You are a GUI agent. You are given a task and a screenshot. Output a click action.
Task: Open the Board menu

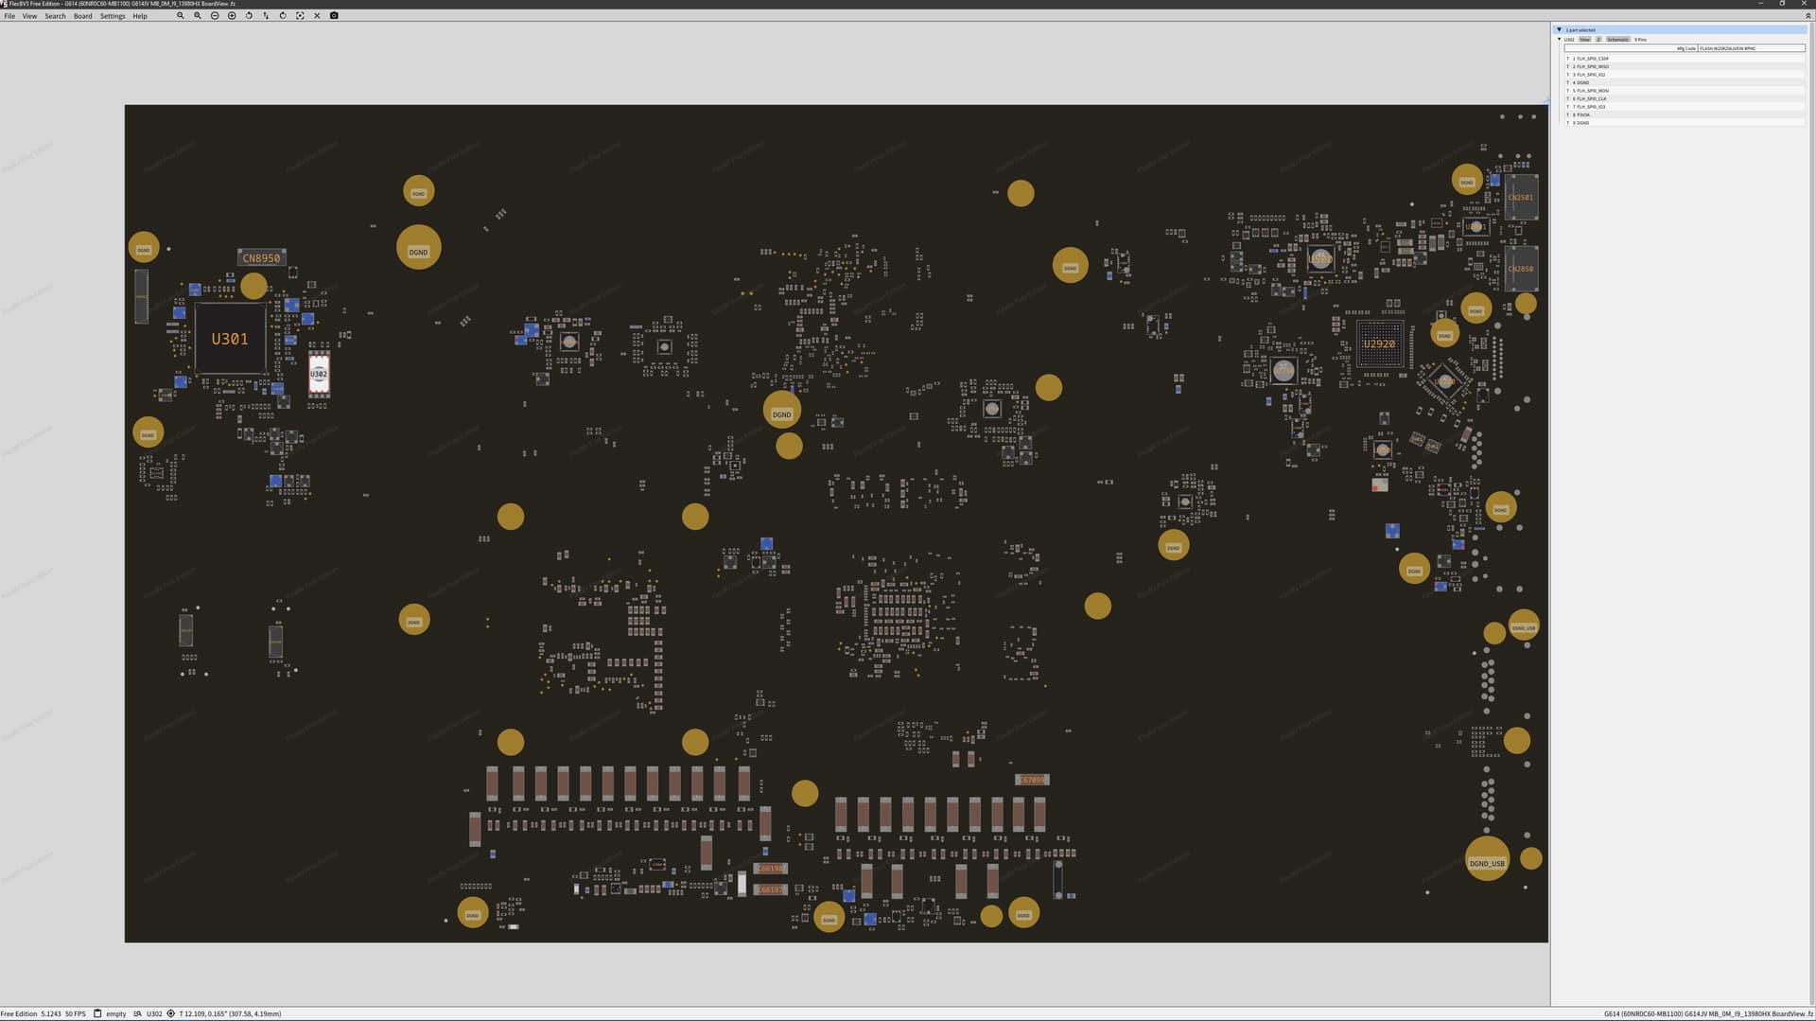click(x=82, y=16)
